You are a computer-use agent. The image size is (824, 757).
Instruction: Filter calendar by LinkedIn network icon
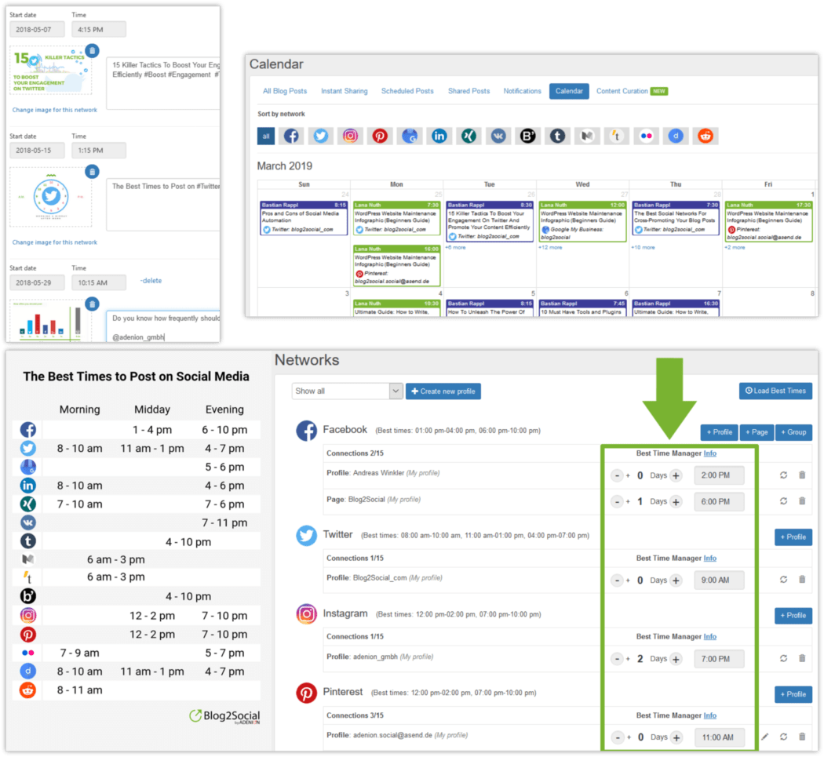[439, 136]
